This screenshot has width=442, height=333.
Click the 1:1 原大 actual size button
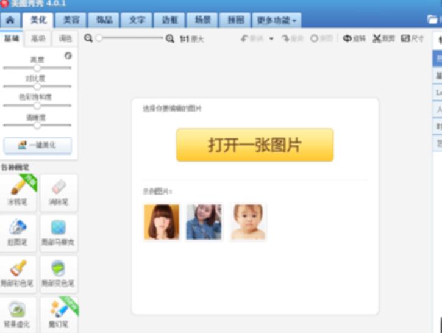(x=191, y=39)
